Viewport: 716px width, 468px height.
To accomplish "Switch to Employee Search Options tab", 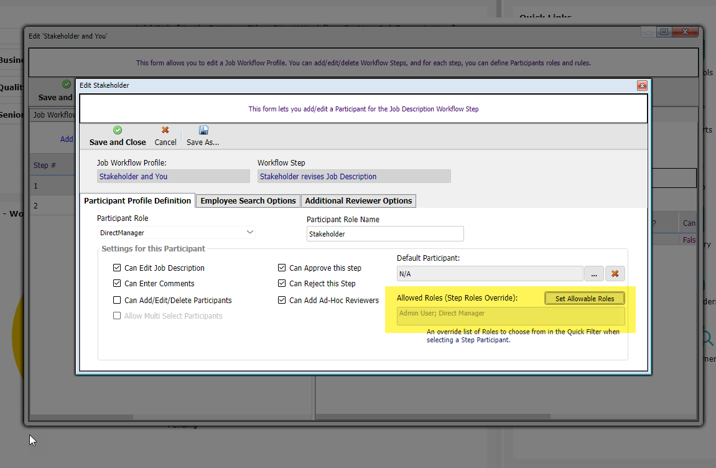I will click(248, 201).
